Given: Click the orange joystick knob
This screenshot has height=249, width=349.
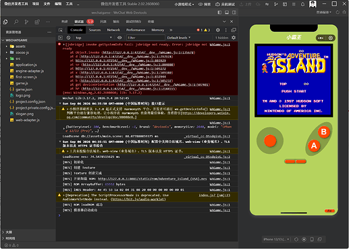Looking at the screenshot, I should (270, 141).
